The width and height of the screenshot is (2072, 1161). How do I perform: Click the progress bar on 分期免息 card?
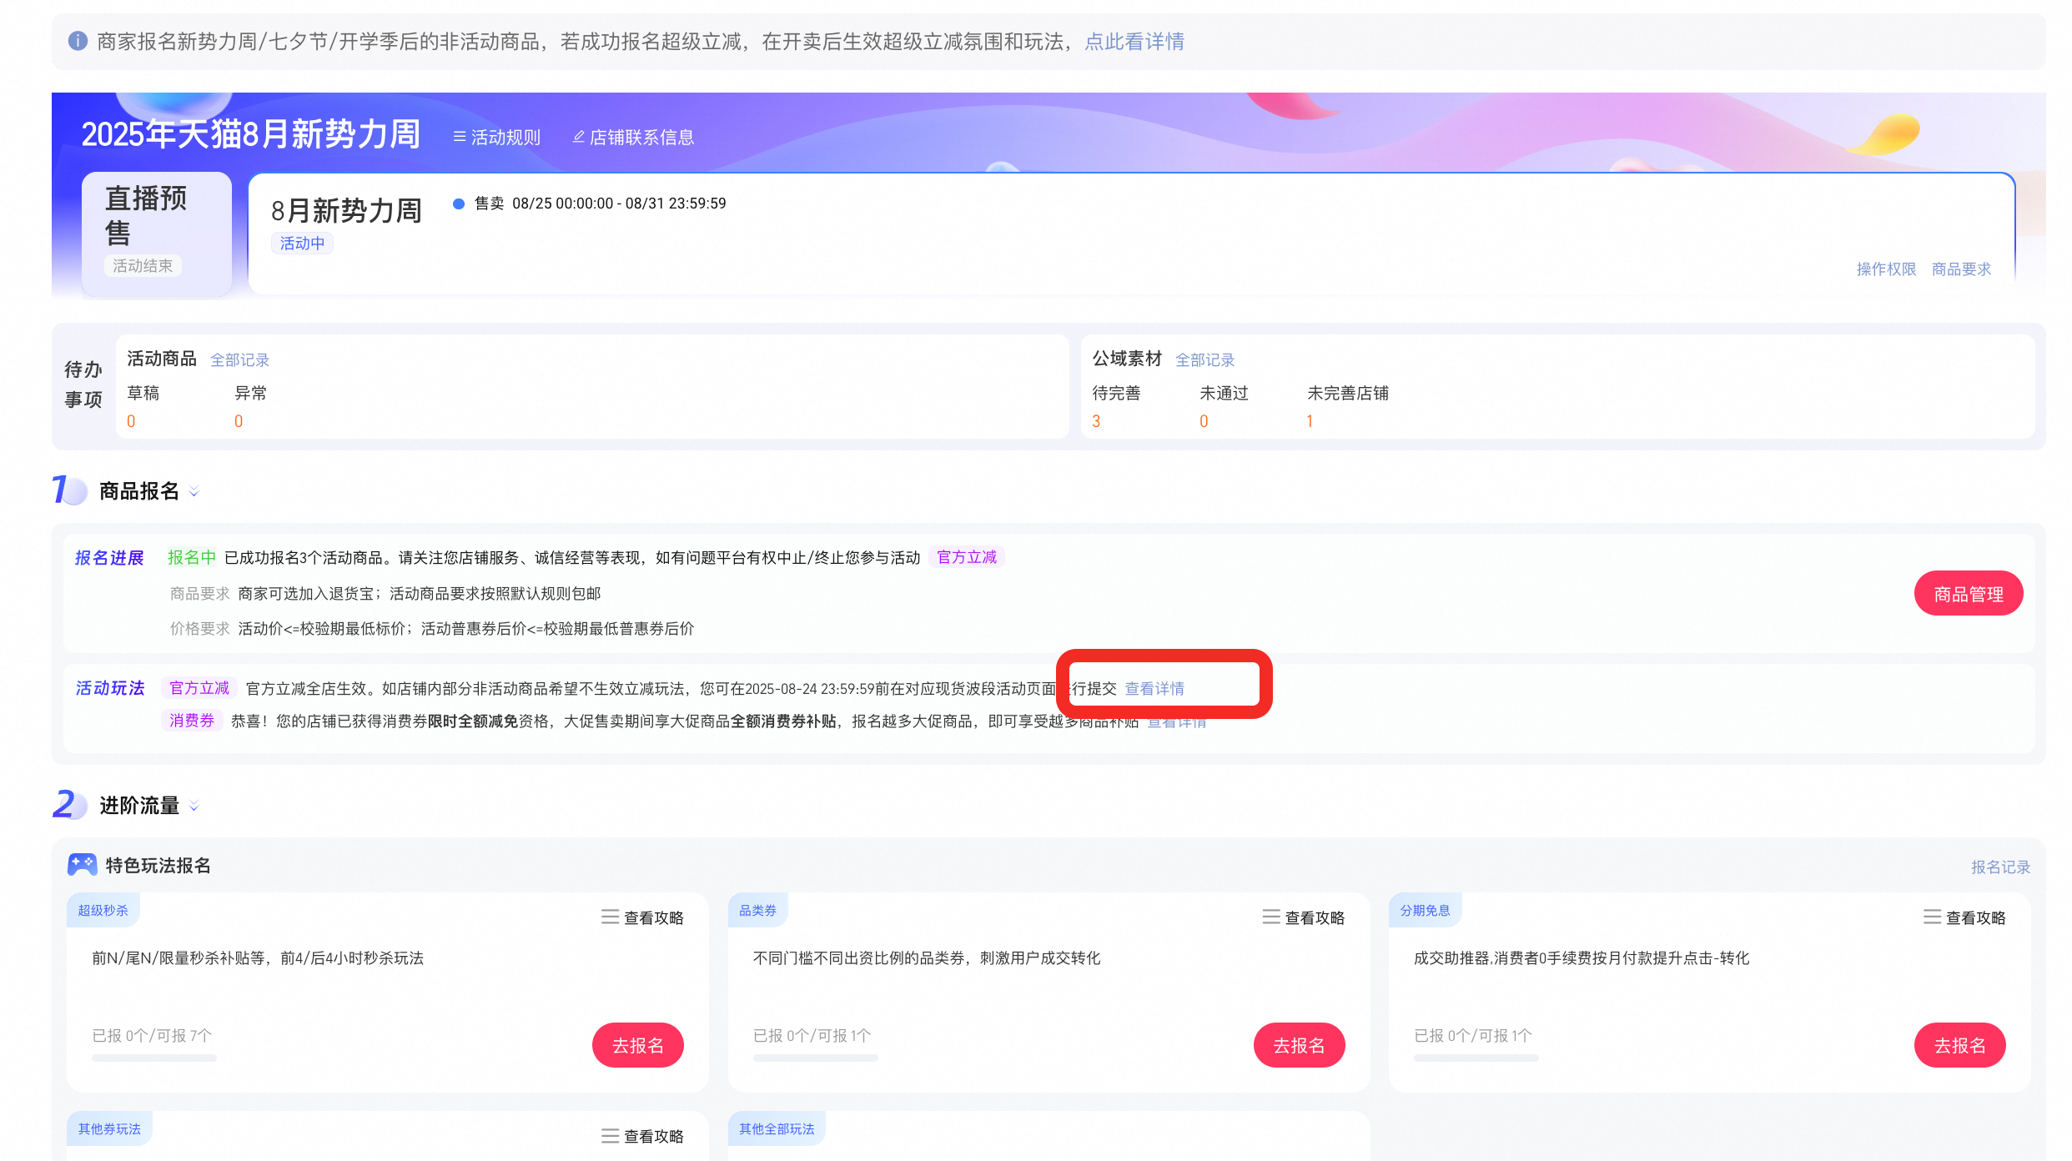click(x=1476, y=1058)
